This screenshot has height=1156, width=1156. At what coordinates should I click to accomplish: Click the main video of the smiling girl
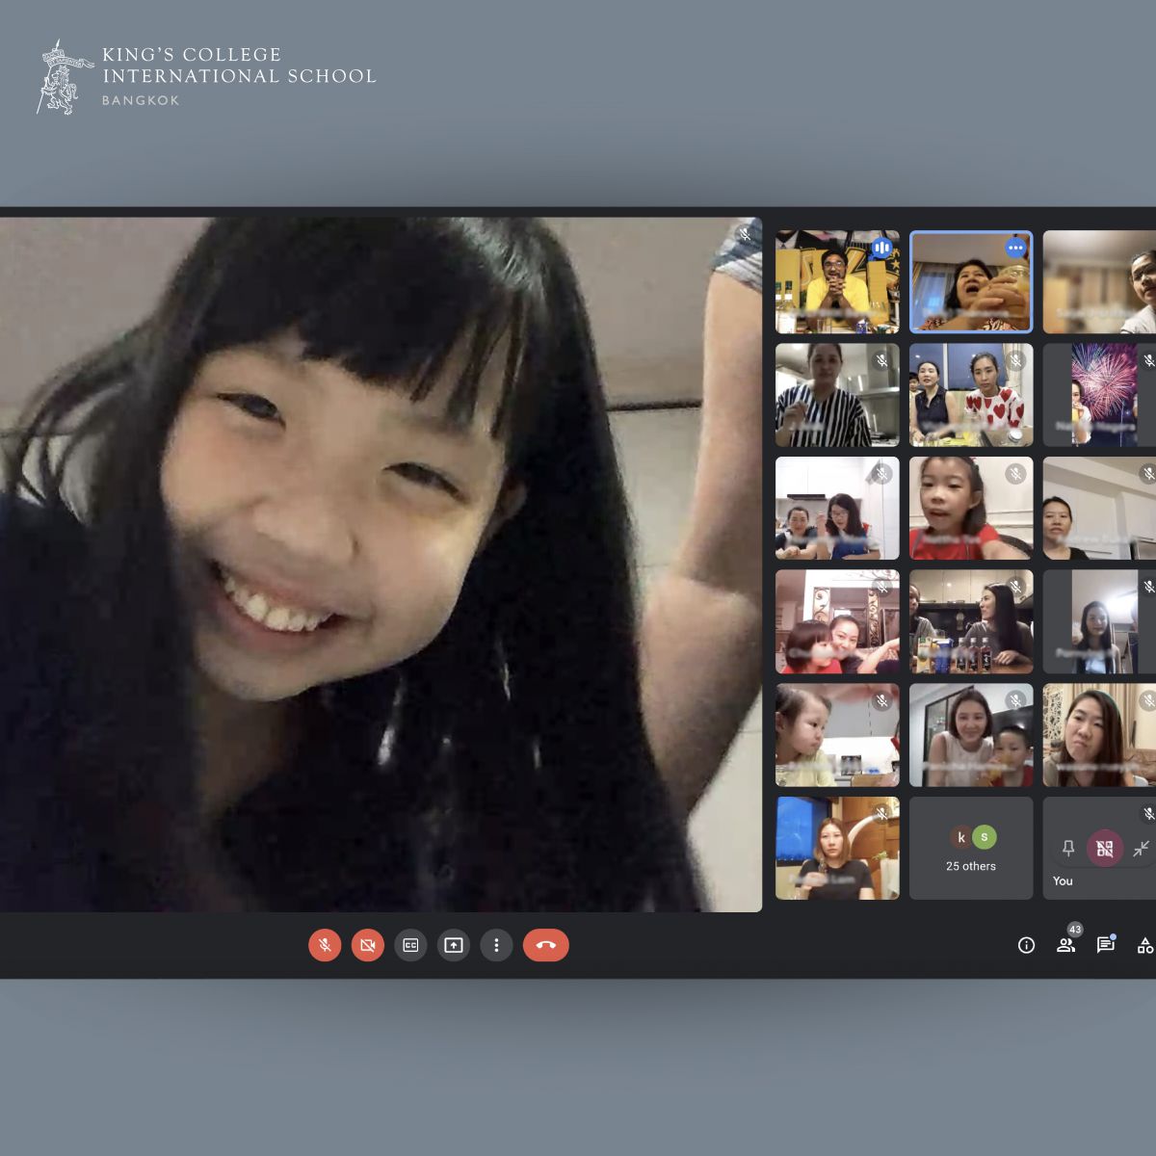(x=381, y=564)
